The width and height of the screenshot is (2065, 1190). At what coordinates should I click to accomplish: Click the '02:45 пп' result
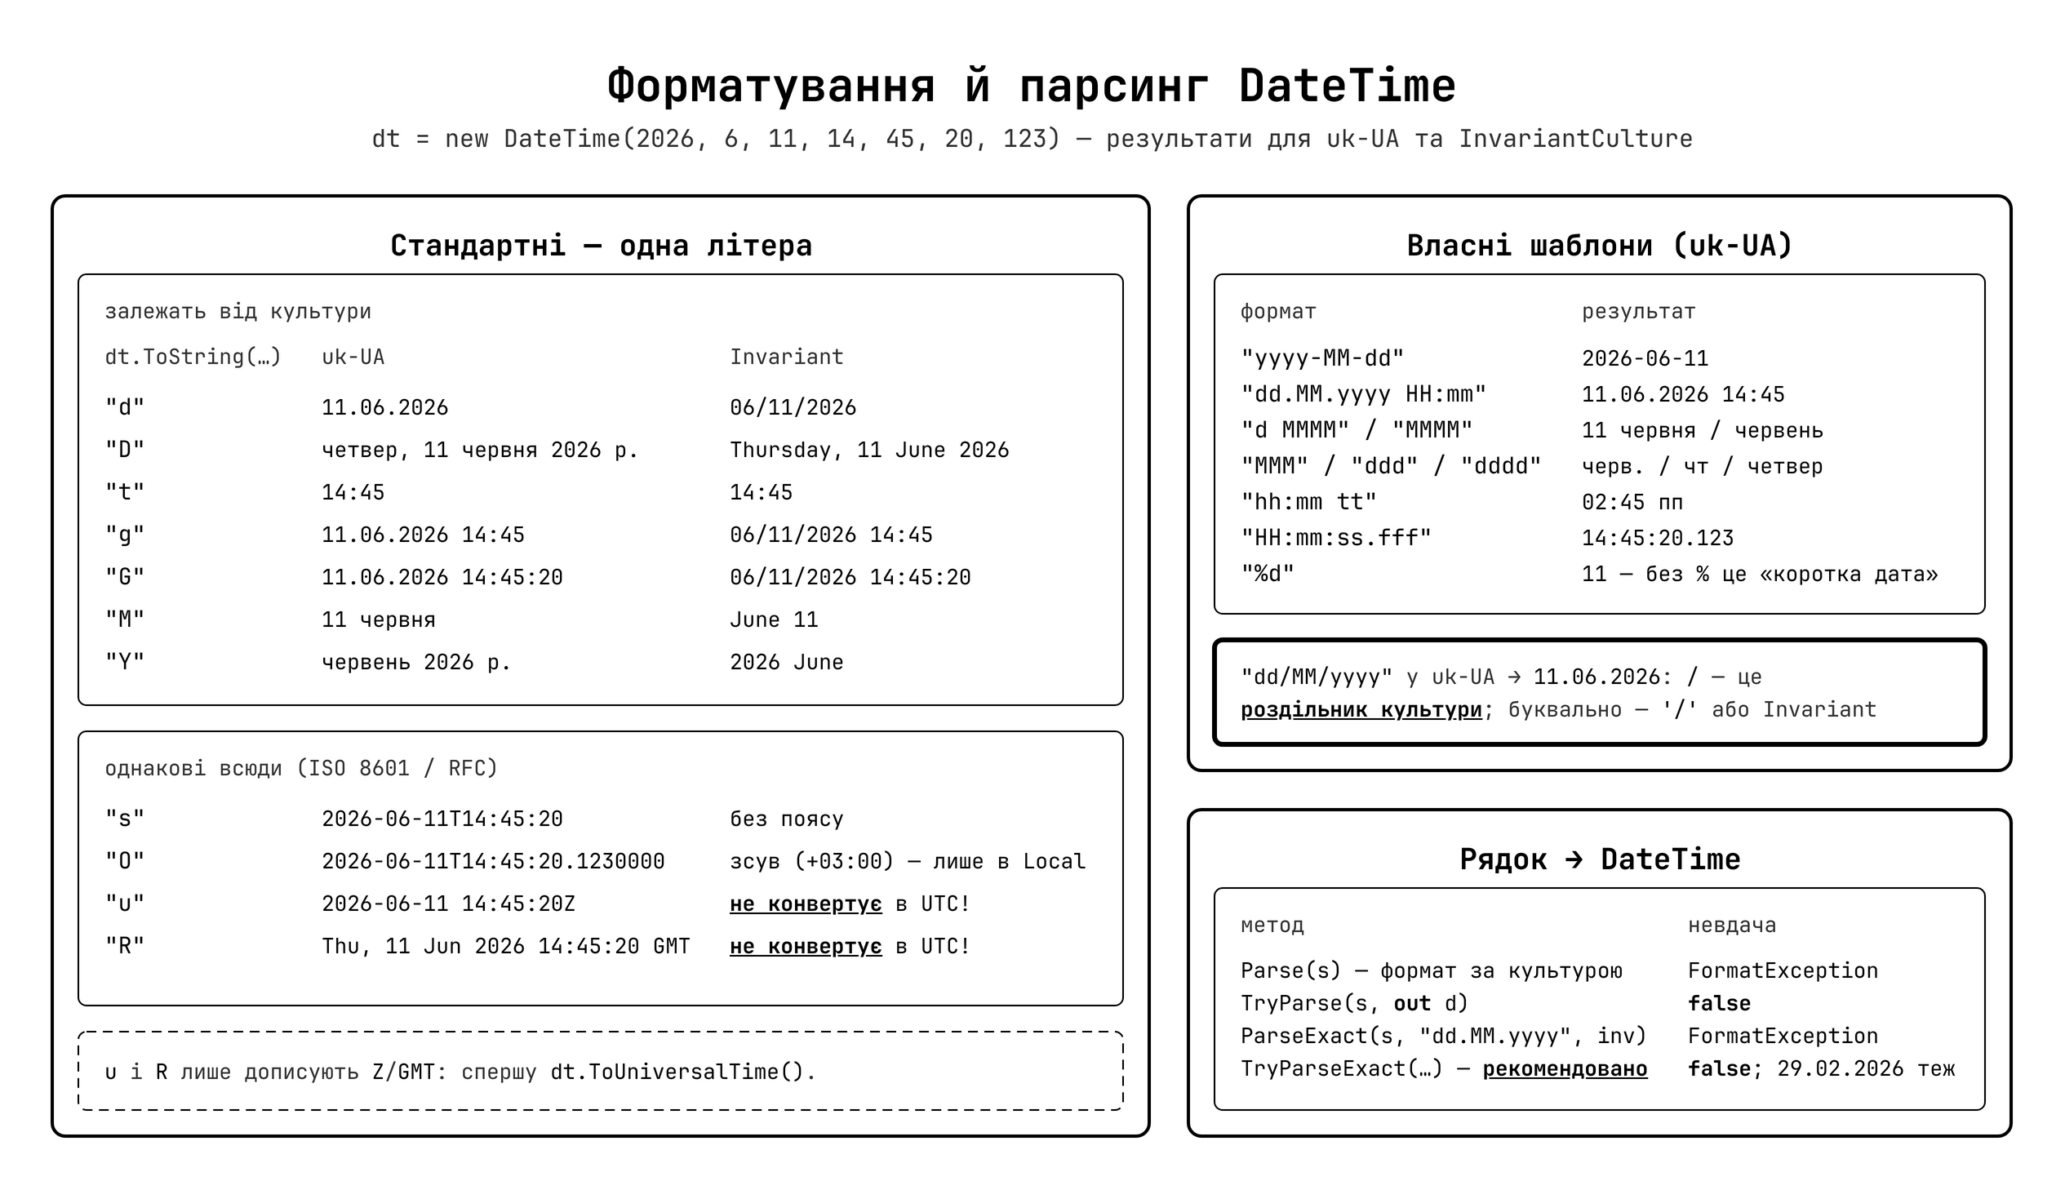pyautogui.click(x=1632, y=502)
